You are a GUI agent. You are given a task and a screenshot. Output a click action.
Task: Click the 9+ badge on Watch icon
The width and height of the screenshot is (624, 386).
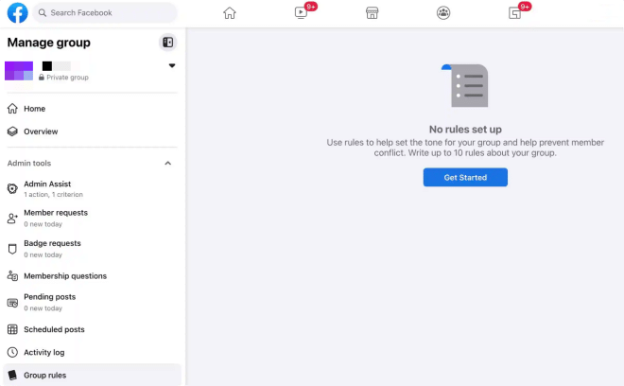click(x=311, y=7)
